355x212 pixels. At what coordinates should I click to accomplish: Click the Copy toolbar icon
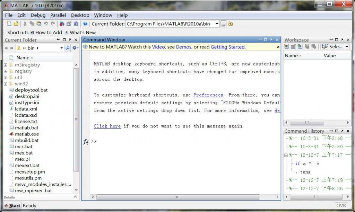(32, 24)
